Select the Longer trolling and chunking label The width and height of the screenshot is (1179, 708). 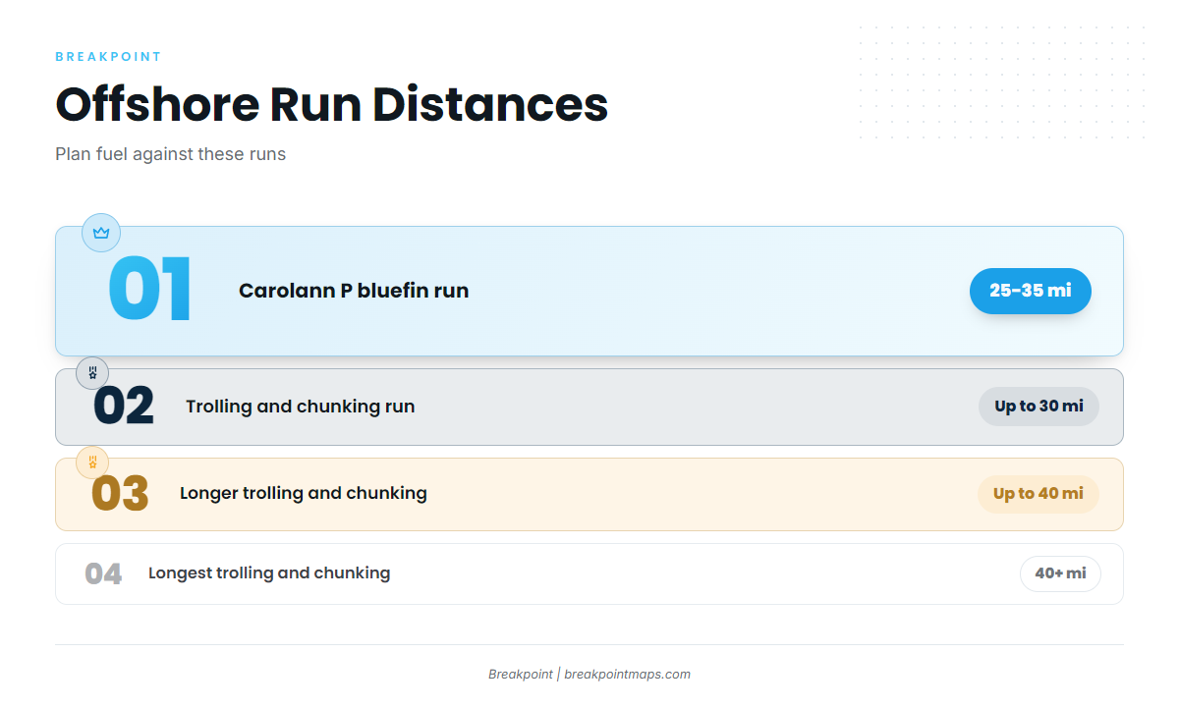coord(304,493)
